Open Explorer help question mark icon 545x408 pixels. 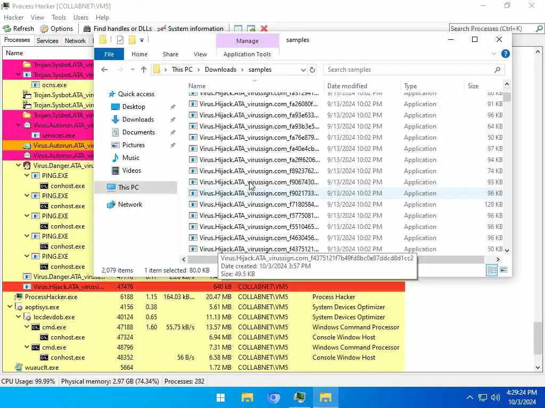[506, 54]
